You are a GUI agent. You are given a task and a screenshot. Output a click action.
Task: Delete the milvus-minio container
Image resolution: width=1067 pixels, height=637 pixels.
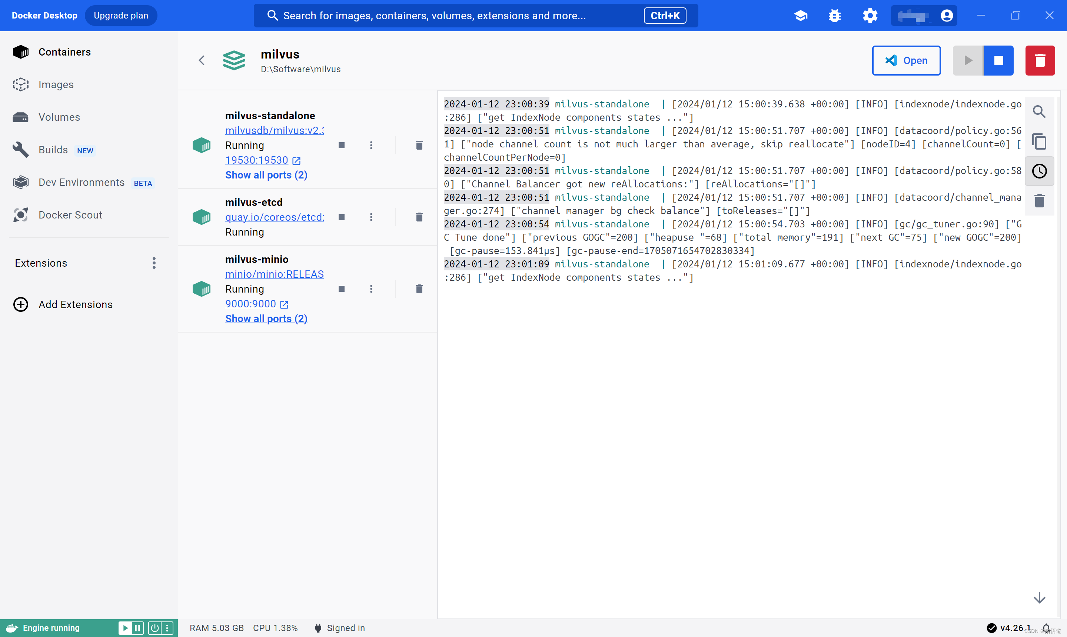[x=419, y=289]
